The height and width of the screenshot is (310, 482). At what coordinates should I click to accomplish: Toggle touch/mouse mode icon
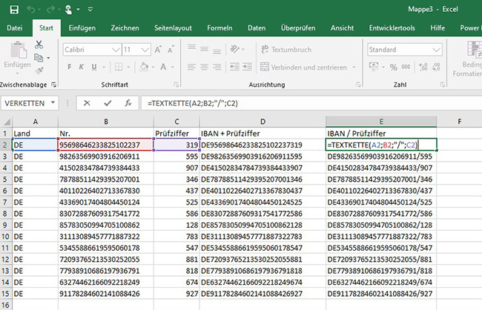[68, 10]
